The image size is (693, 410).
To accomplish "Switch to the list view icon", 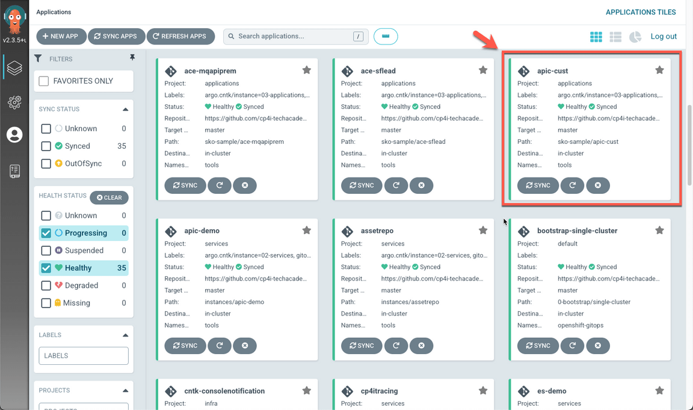I will point(615,37).
